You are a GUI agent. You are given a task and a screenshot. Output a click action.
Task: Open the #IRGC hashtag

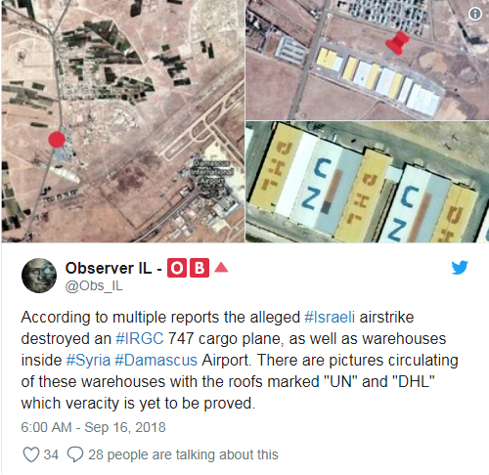coord(140,339)
